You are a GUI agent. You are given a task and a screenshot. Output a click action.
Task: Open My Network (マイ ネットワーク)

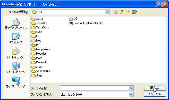16,82
